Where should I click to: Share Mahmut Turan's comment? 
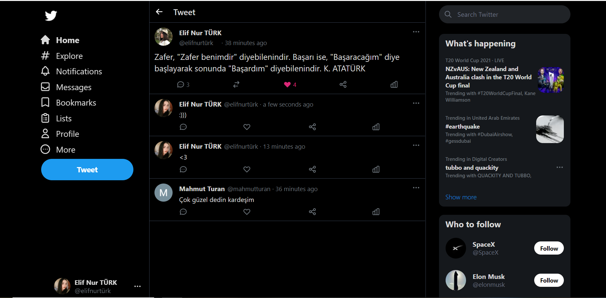(313, 212)
